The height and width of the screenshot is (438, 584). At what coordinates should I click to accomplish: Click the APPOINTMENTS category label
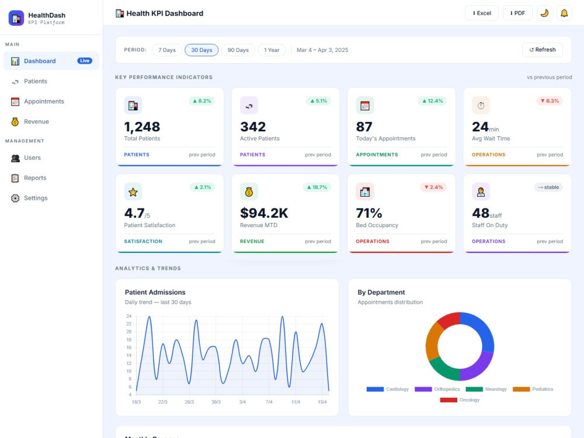[377, 155]
